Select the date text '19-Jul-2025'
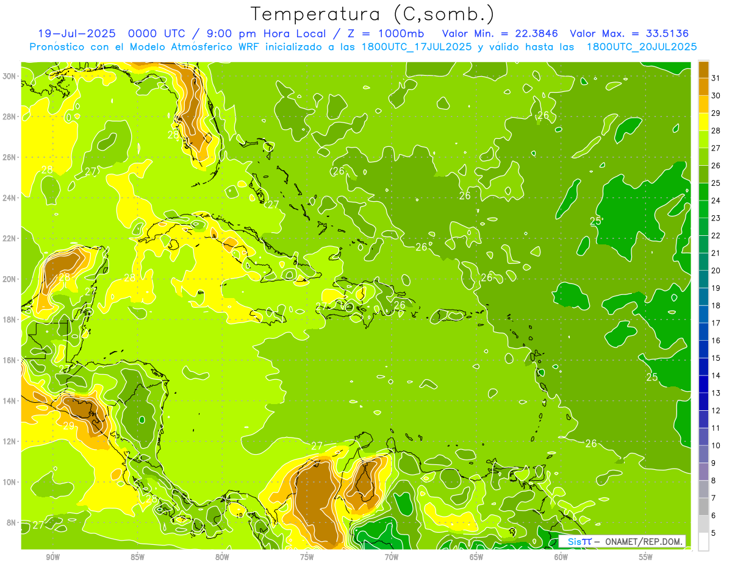Screen dimensions: 732x565 [x=77, y=33]
